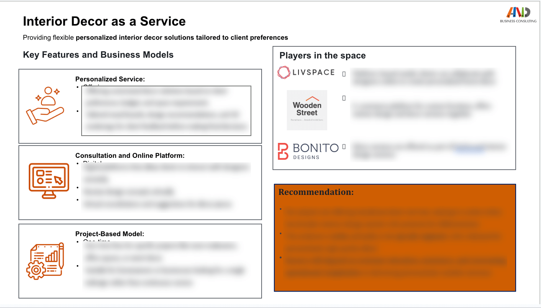This screenshot has width=541, height=308.
Task: Click the gear and chart Project-Based icon
Action: (46, 261)
